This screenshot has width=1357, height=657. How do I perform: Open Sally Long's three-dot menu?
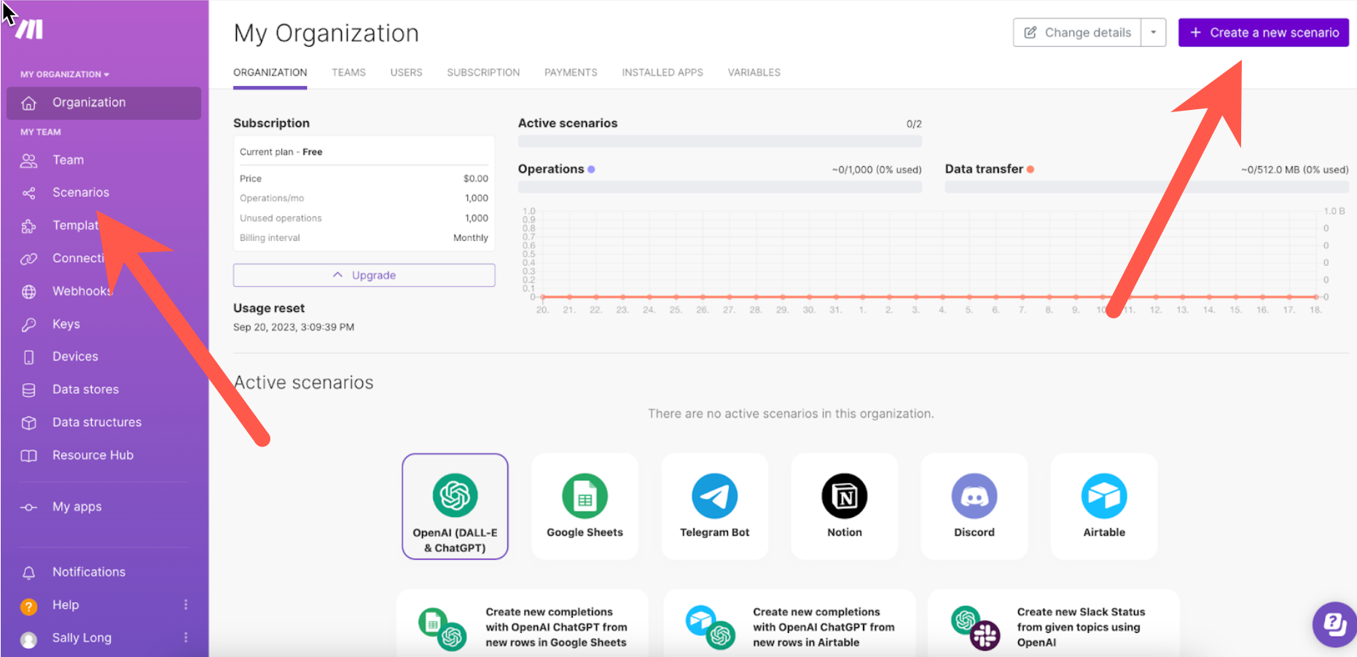(x=186, y=637)
